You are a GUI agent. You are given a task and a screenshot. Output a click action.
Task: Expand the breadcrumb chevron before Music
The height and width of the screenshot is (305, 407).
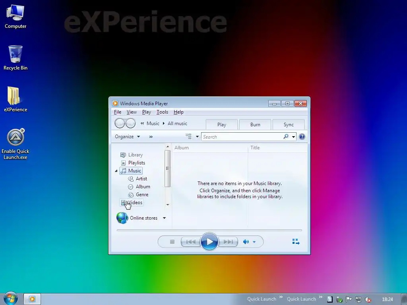[x=142, y=124]
